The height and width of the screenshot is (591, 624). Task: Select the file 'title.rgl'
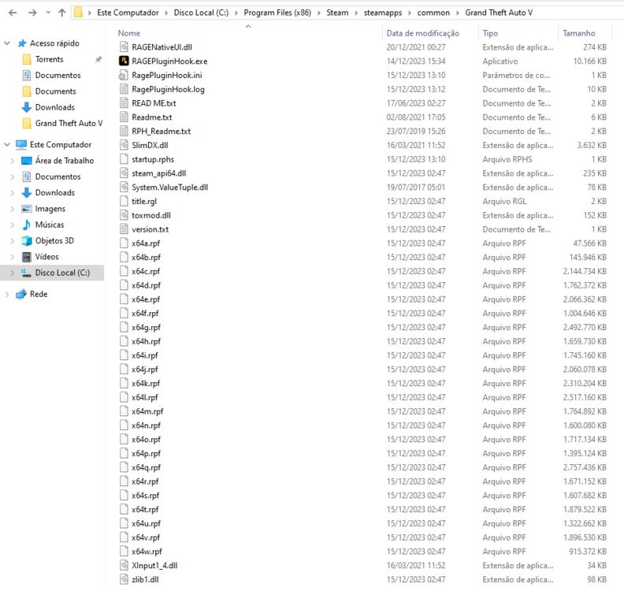[x=144, y=202]
